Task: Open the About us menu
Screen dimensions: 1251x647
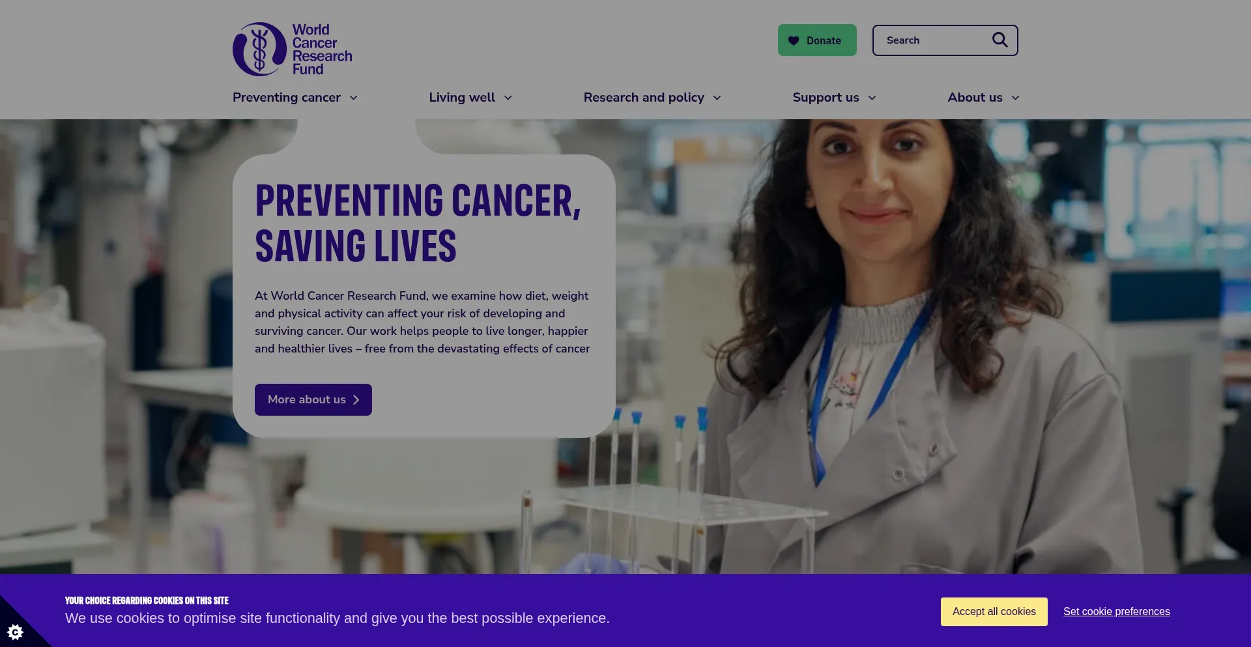Action: [x=975, y=97]
